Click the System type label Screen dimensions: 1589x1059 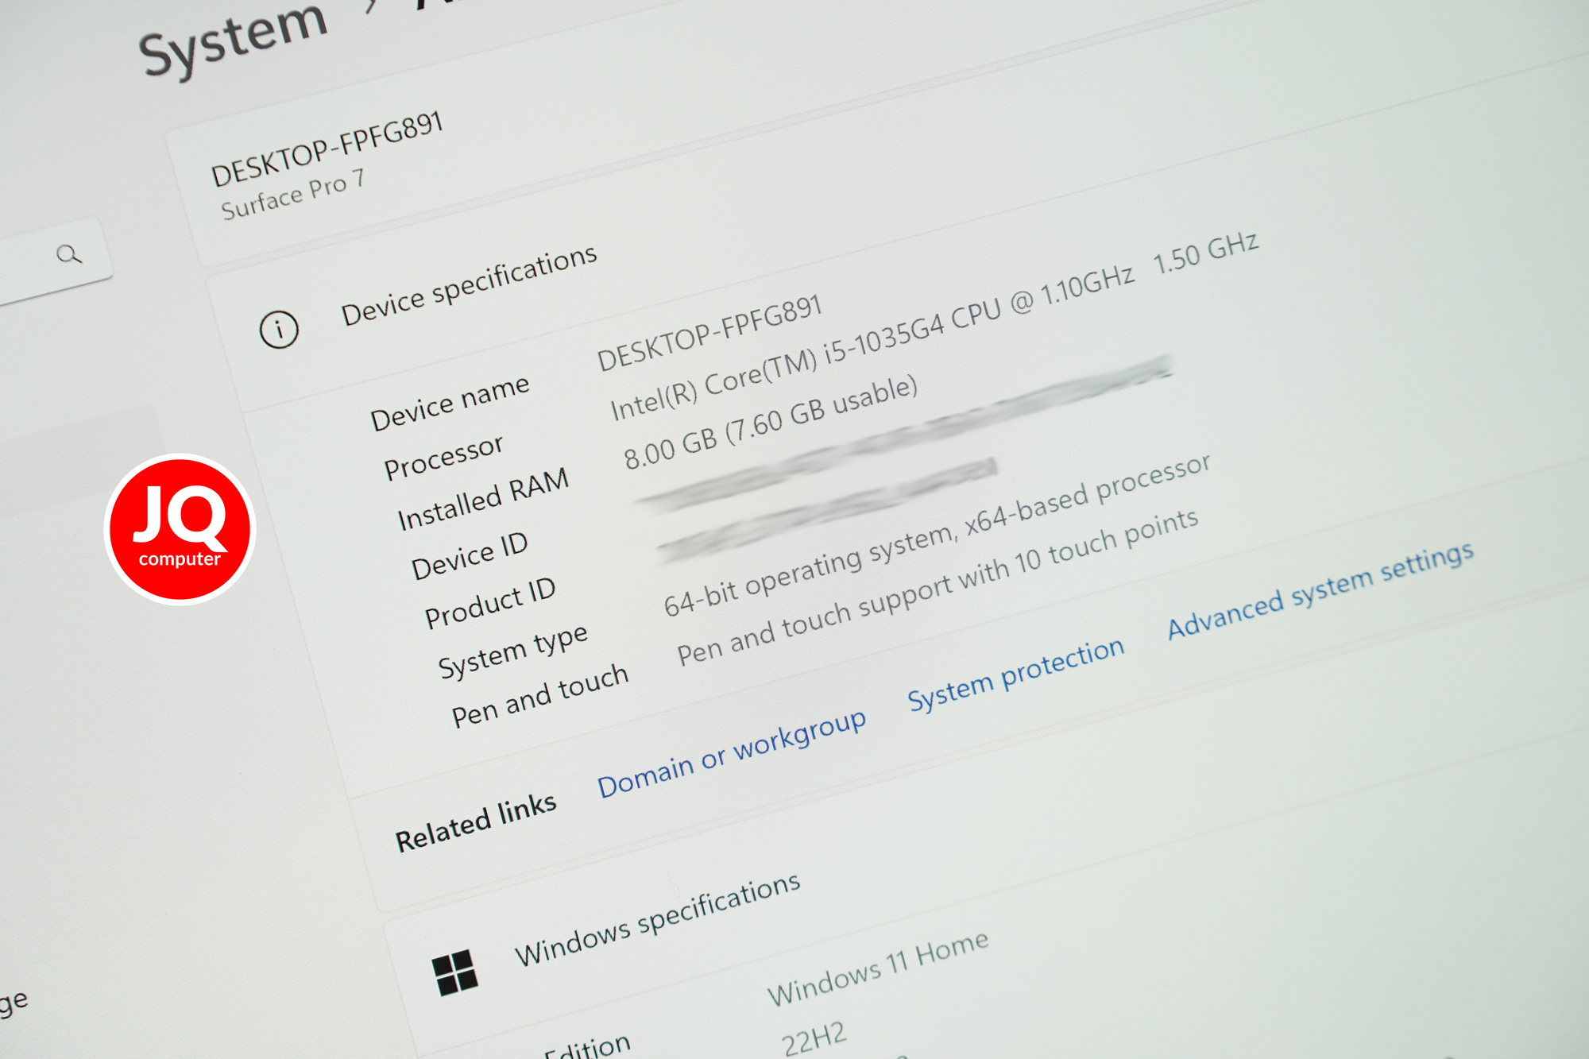pos(513,651)
